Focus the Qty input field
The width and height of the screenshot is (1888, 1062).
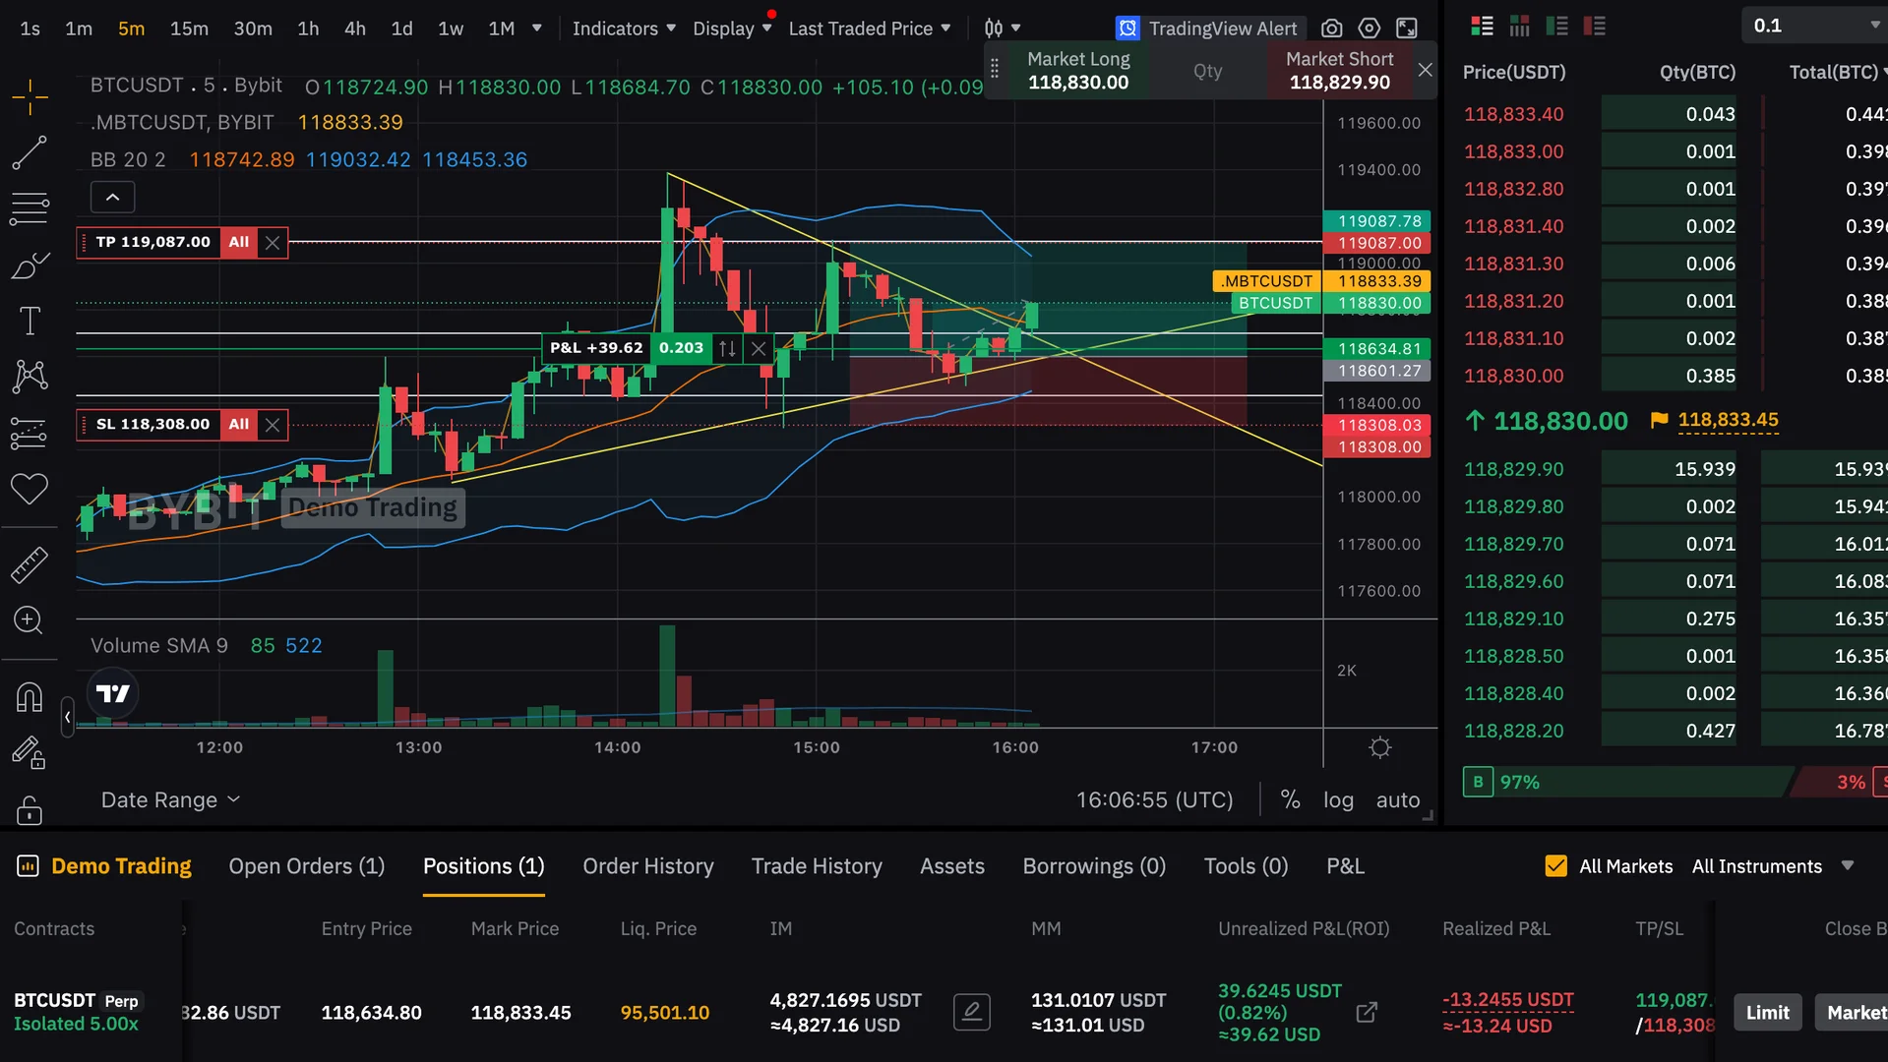pos(1208,71)
